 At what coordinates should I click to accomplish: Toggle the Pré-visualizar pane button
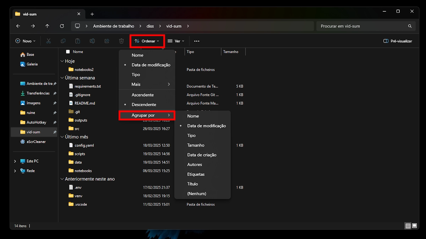[398, 41]
